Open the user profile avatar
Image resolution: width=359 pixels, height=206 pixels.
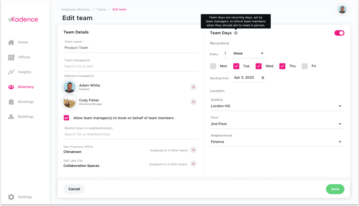click(x=342, y=9)
